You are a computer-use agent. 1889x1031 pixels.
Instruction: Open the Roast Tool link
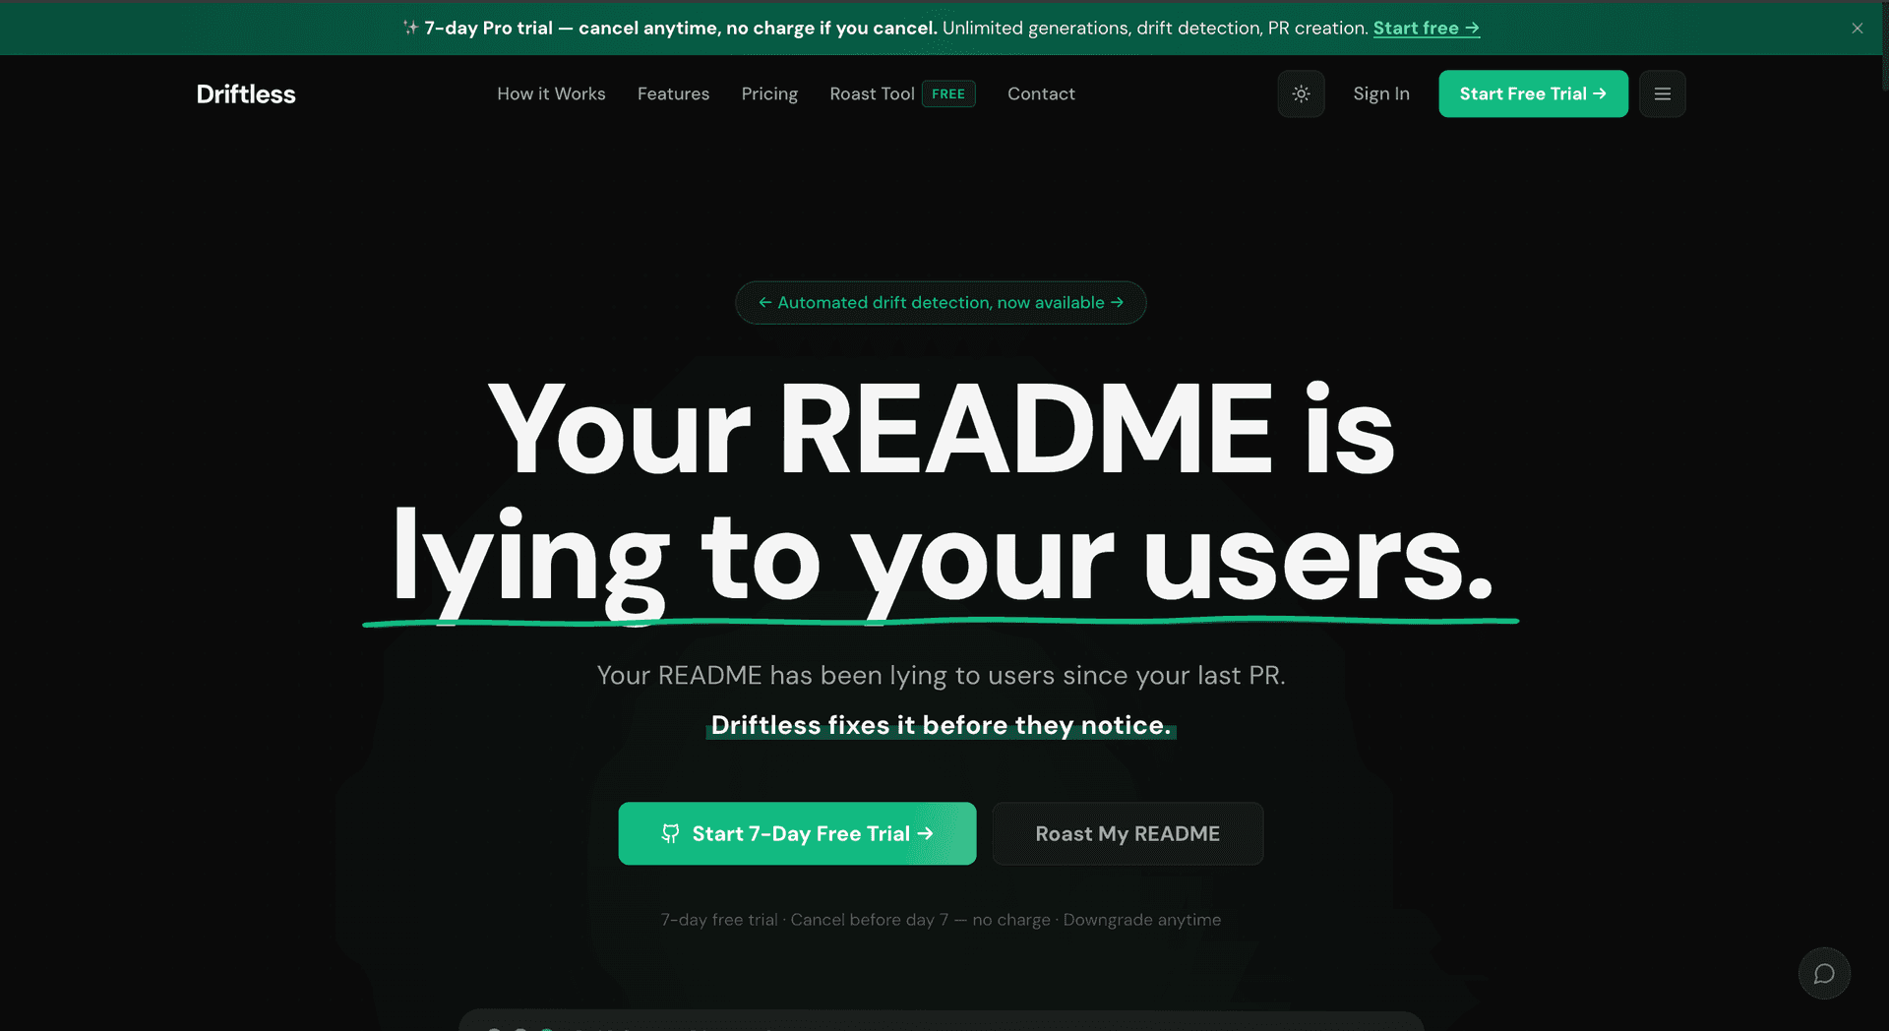[872, 93]
